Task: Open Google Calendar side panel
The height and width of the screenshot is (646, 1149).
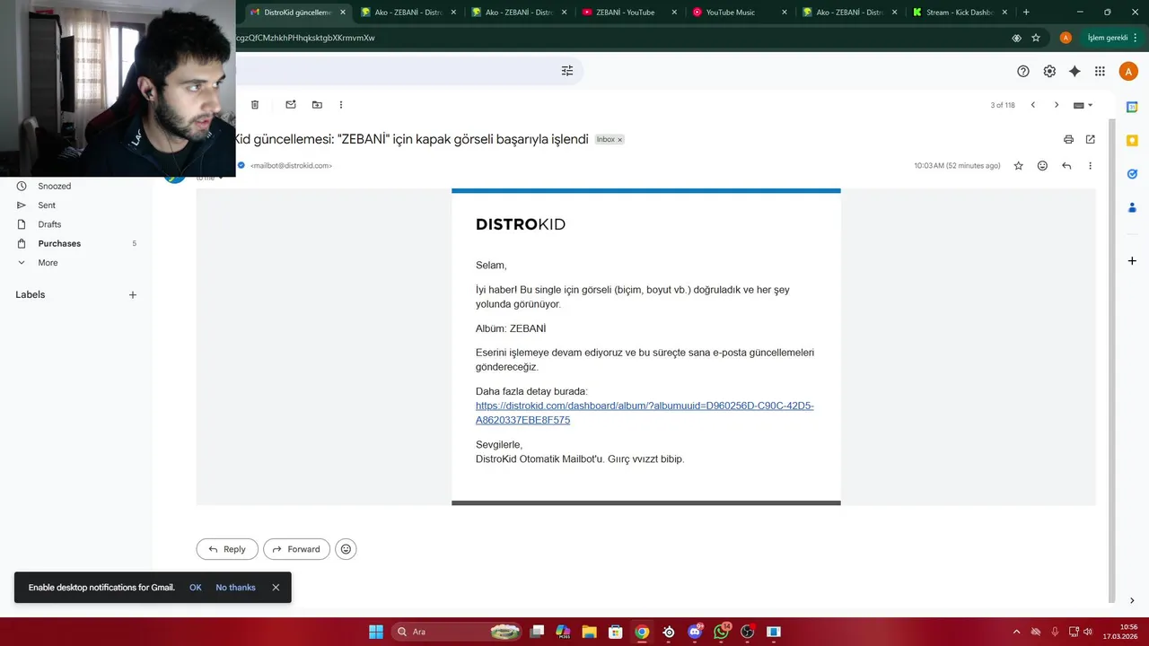Action: pos(1132,107)
